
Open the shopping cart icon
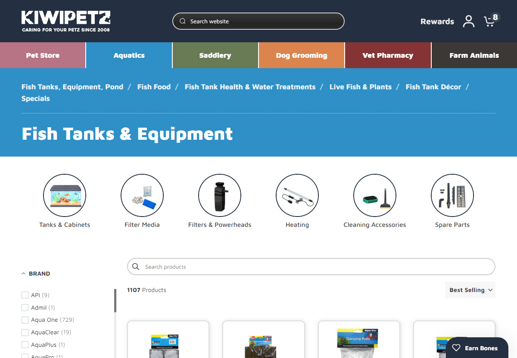click(x=489, y=22)
